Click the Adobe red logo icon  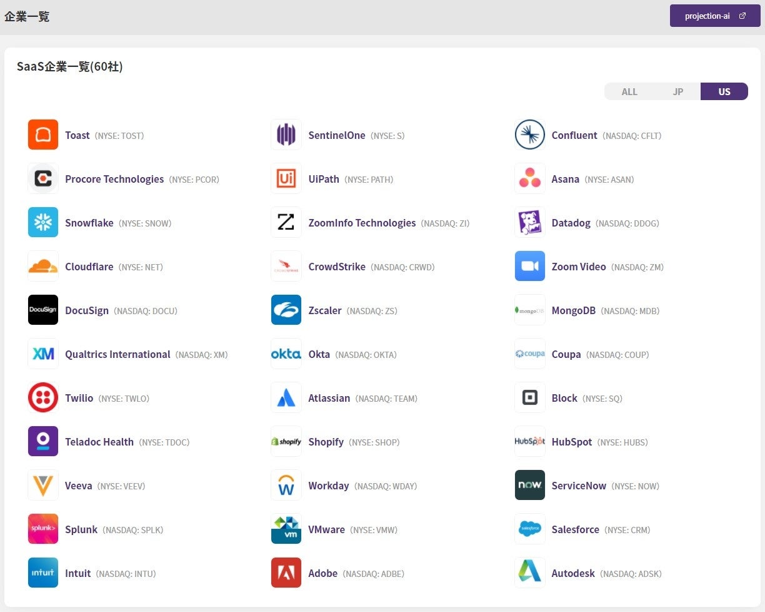click(x=286, y=573)
